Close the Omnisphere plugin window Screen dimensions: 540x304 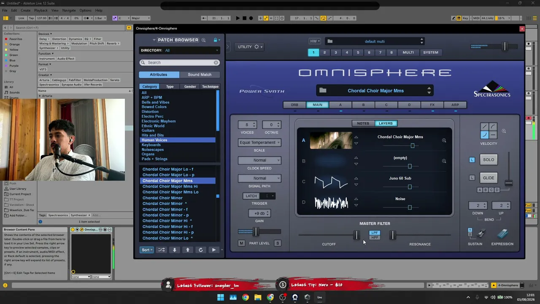[x=522, y=29]
